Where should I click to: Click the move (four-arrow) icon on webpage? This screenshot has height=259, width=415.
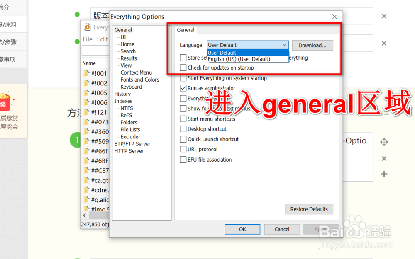[x=384, y=142]
